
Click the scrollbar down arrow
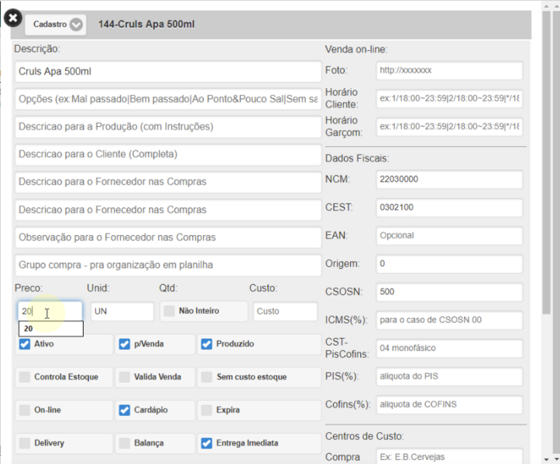tap(546, 459)
